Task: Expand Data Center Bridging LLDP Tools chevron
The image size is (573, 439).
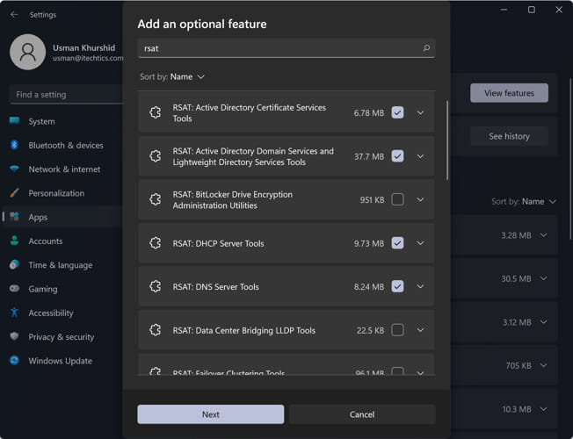Action: pos(420,330)
